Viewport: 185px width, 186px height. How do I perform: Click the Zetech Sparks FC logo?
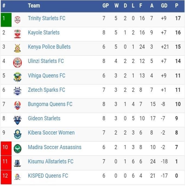click(x=17, y=91)
